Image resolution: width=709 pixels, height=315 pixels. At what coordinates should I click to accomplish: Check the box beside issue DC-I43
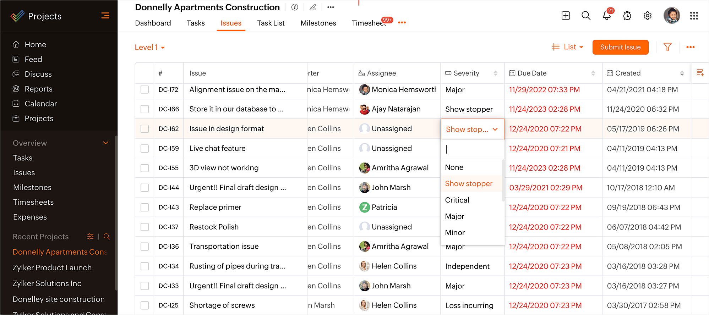144,207
